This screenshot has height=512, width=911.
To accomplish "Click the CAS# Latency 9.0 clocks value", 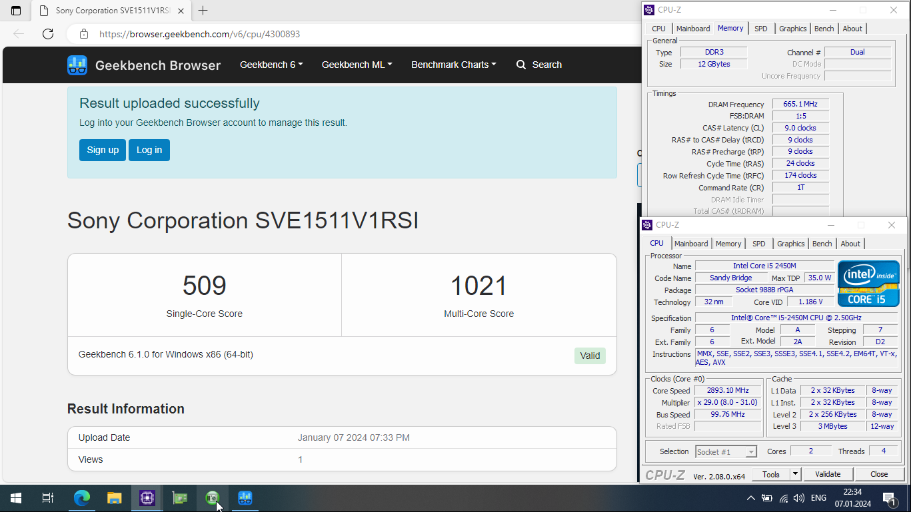I will coord(800,128).
